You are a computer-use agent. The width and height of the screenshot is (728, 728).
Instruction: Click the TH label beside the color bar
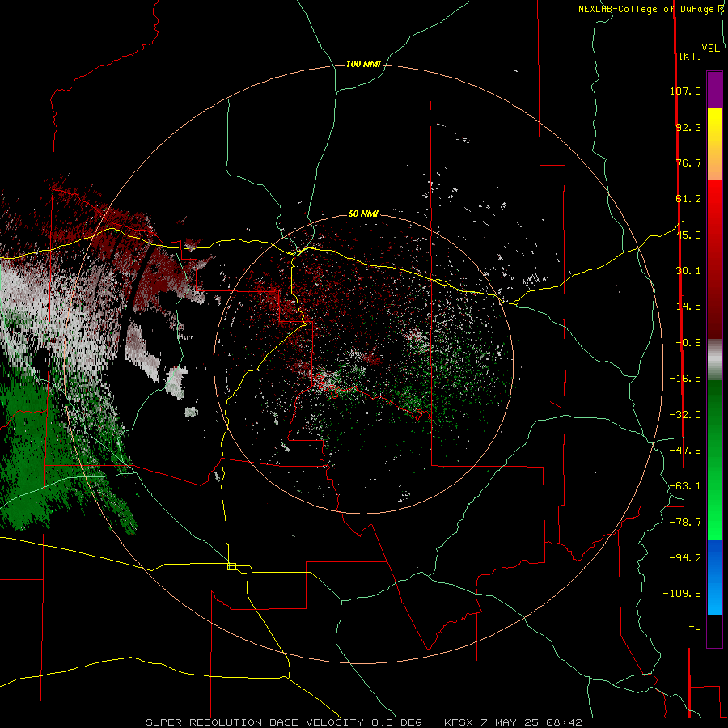click(x=695, y=630)
